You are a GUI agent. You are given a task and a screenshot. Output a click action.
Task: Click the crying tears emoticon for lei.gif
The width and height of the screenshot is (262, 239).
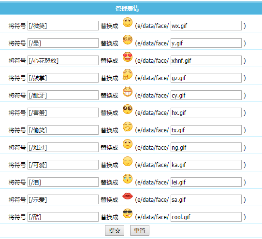pyautogui.click(x=128, y=179)
